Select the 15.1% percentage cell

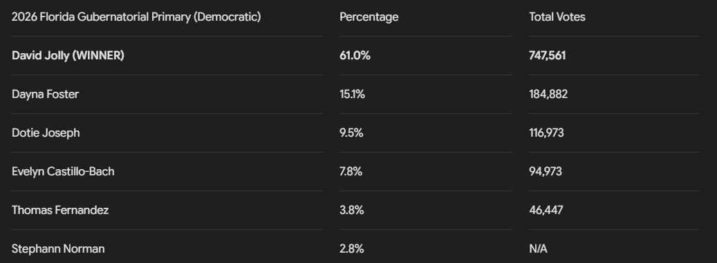tap(352, 94)
